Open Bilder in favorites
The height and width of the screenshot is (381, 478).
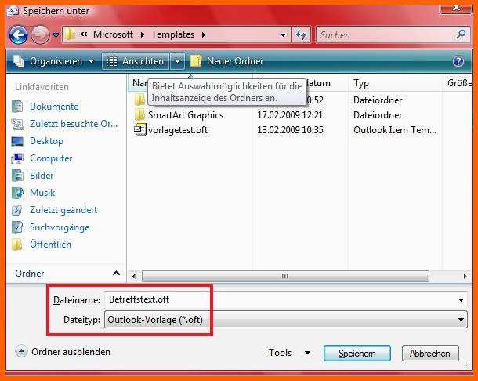(x=42, y=176)
